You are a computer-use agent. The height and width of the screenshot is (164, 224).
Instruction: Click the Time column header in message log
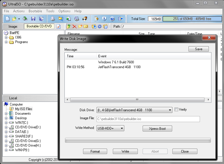tap(80, 56)
